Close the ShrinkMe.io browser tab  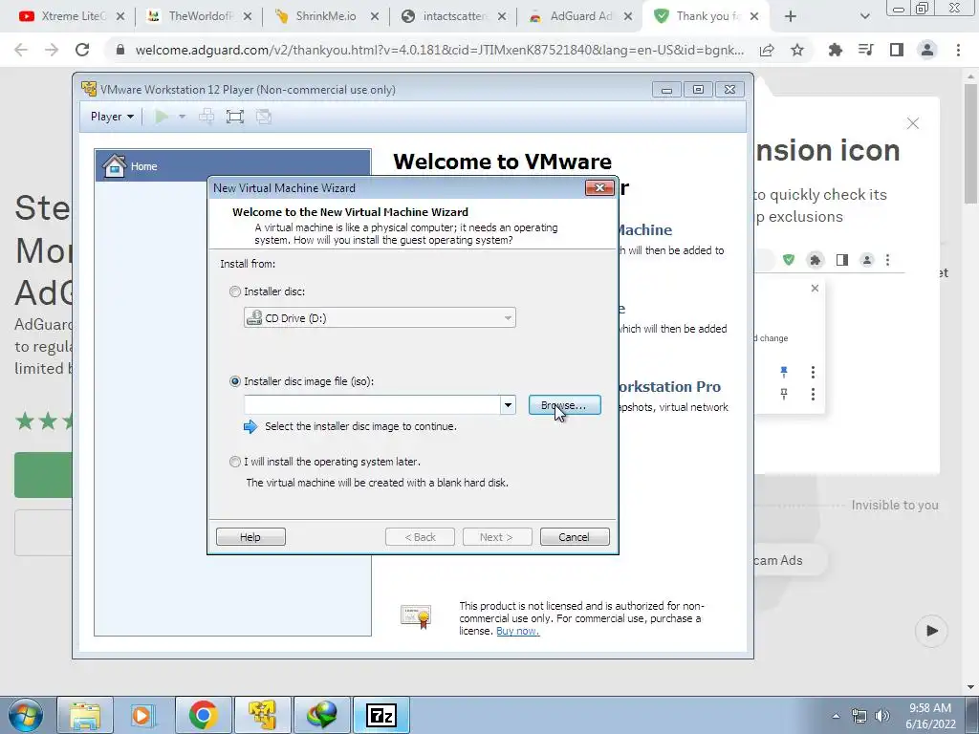[375, 16]
